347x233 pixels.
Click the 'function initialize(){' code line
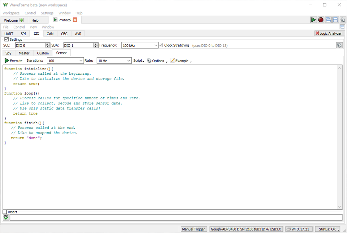tap(29, 69)
